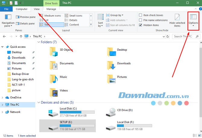Refresh the This PC view
202x138 pixels.
[167, 37]
